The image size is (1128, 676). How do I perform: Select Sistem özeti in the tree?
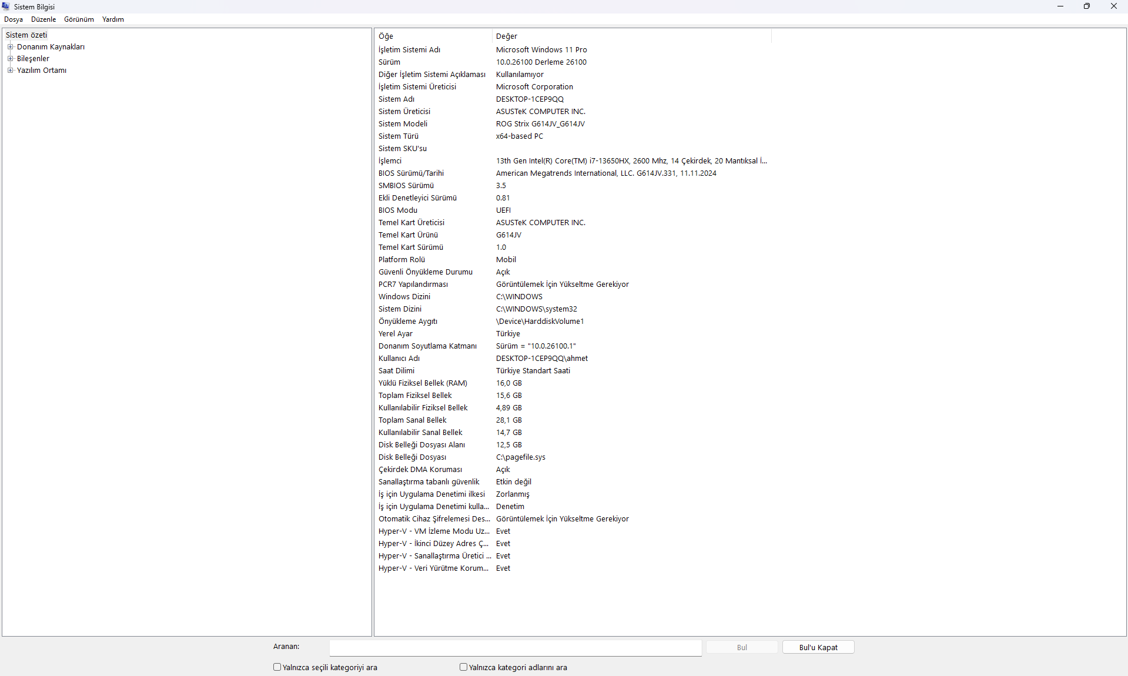click(x=26, y=35)
